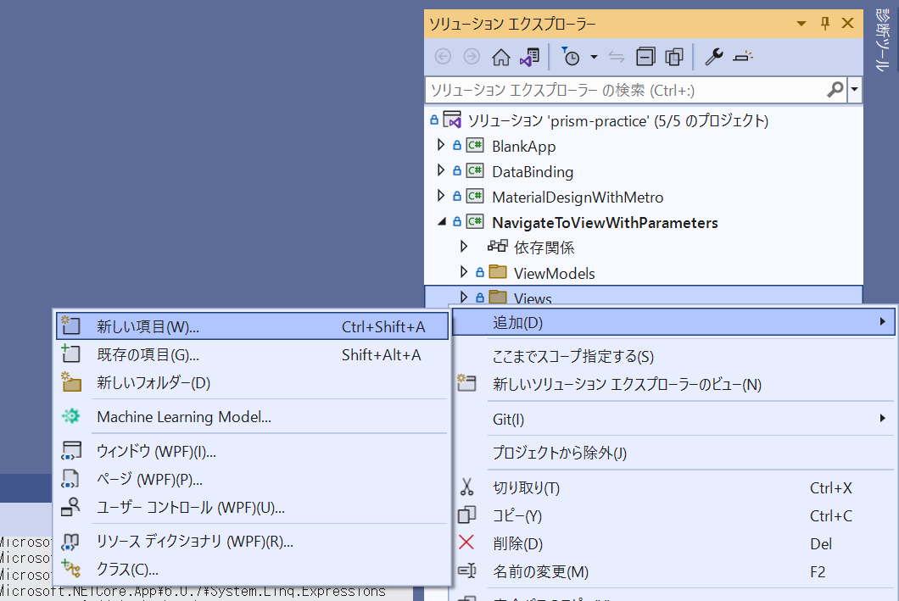Go to Home view in Solution Explorer
Image resolution: width=899 pixels, height=601 pixels.
[500, 57]
